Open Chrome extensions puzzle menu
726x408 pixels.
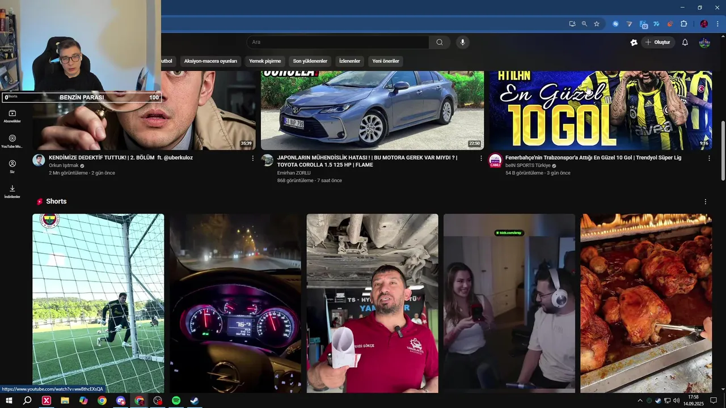click(x=683, y=24)
